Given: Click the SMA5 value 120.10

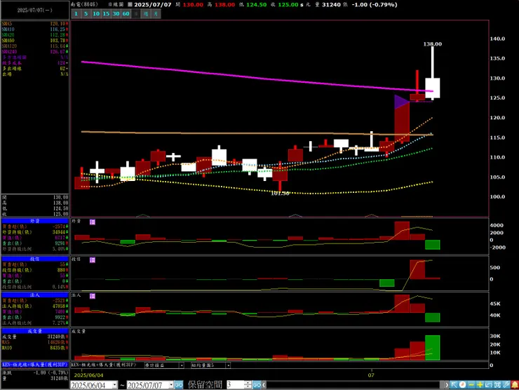Looking at the screenshot, I should (x=59, y=24).
